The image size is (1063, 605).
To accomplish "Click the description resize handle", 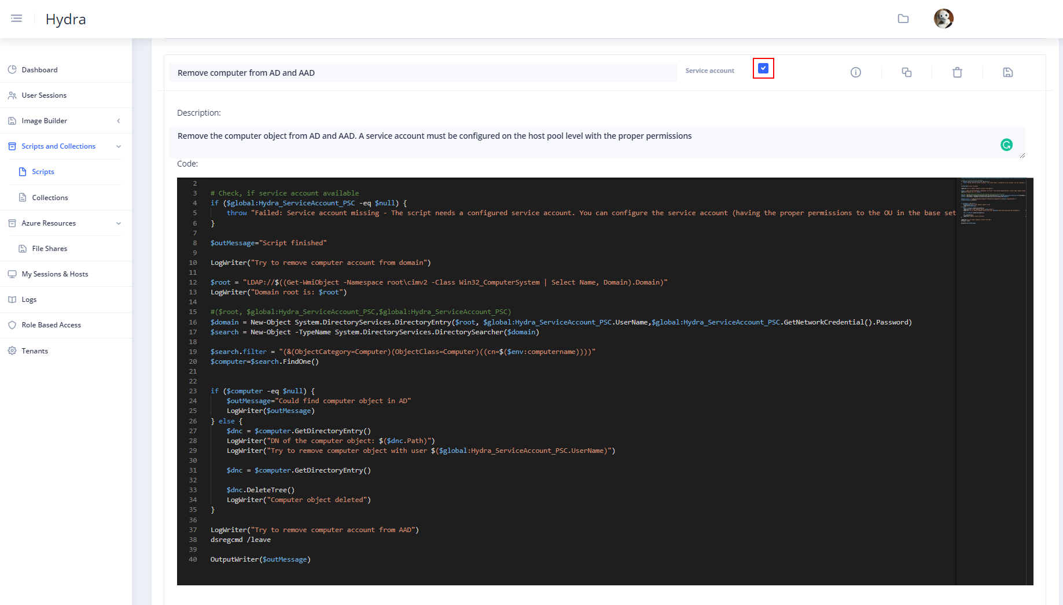I will tap(1022, 155).
